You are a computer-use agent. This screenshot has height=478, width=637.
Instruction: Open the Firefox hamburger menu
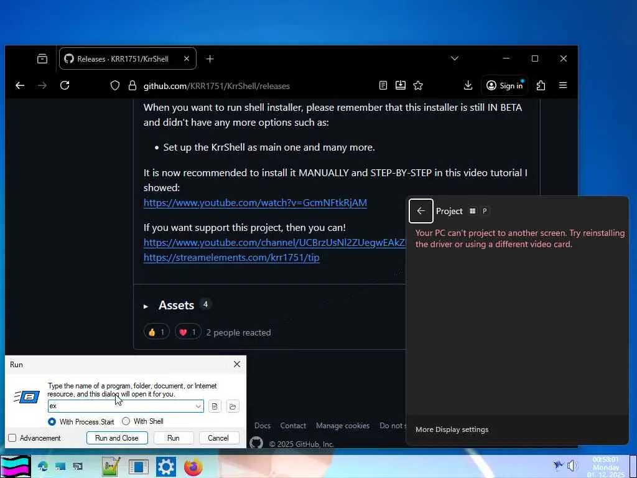pos(562,85)
